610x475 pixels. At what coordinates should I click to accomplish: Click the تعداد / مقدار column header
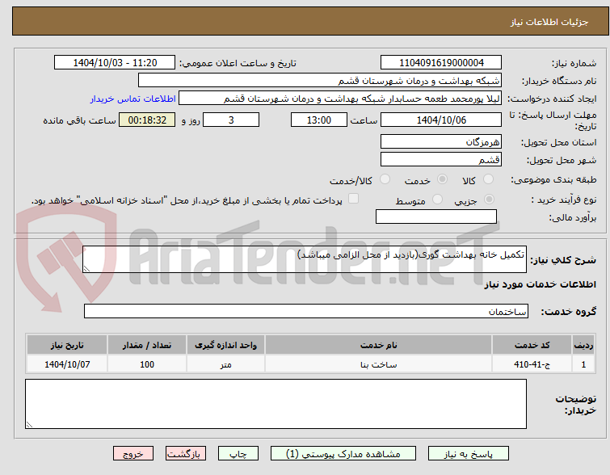click(x=147, y=345)
